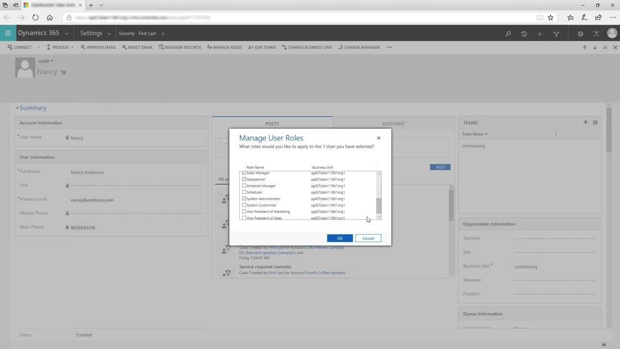Click the user profile avatar icon

click(612, 33)
